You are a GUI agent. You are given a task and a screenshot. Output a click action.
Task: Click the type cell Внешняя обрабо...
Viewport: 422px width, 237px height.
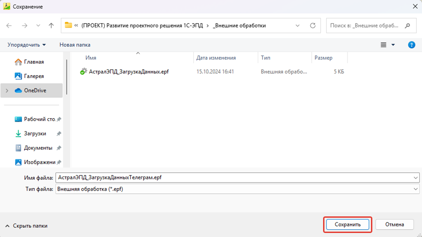click(284, 72)
